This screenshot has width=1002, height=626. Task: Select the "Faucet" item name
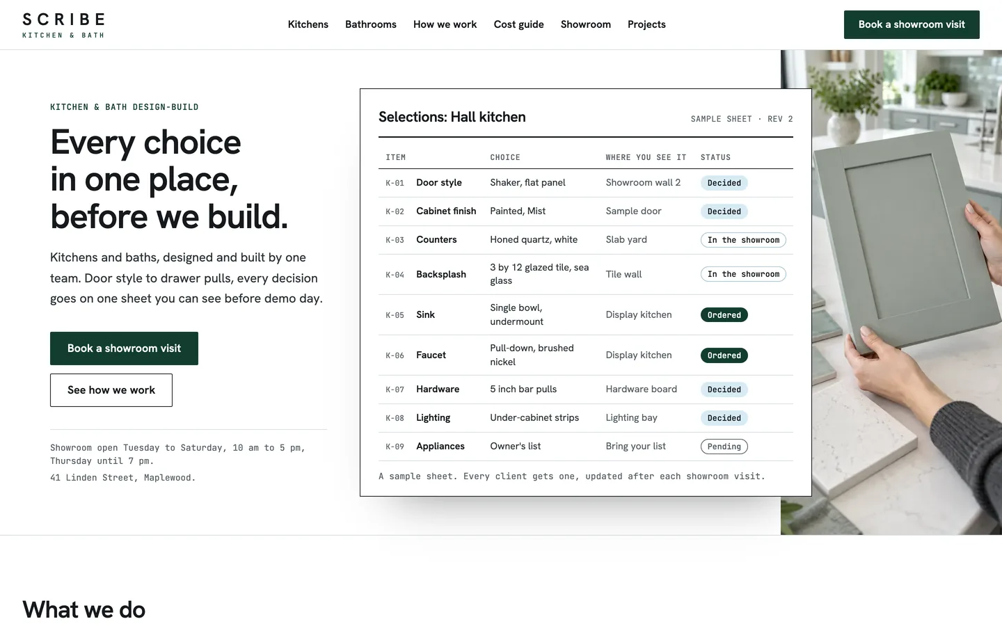coord(431,355)
